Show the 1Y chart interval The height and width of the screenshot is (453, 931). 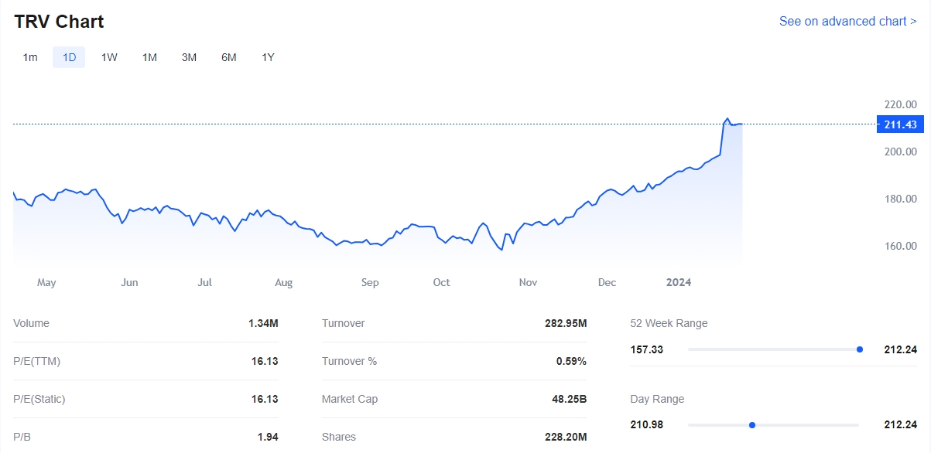[x=268, y=57]
